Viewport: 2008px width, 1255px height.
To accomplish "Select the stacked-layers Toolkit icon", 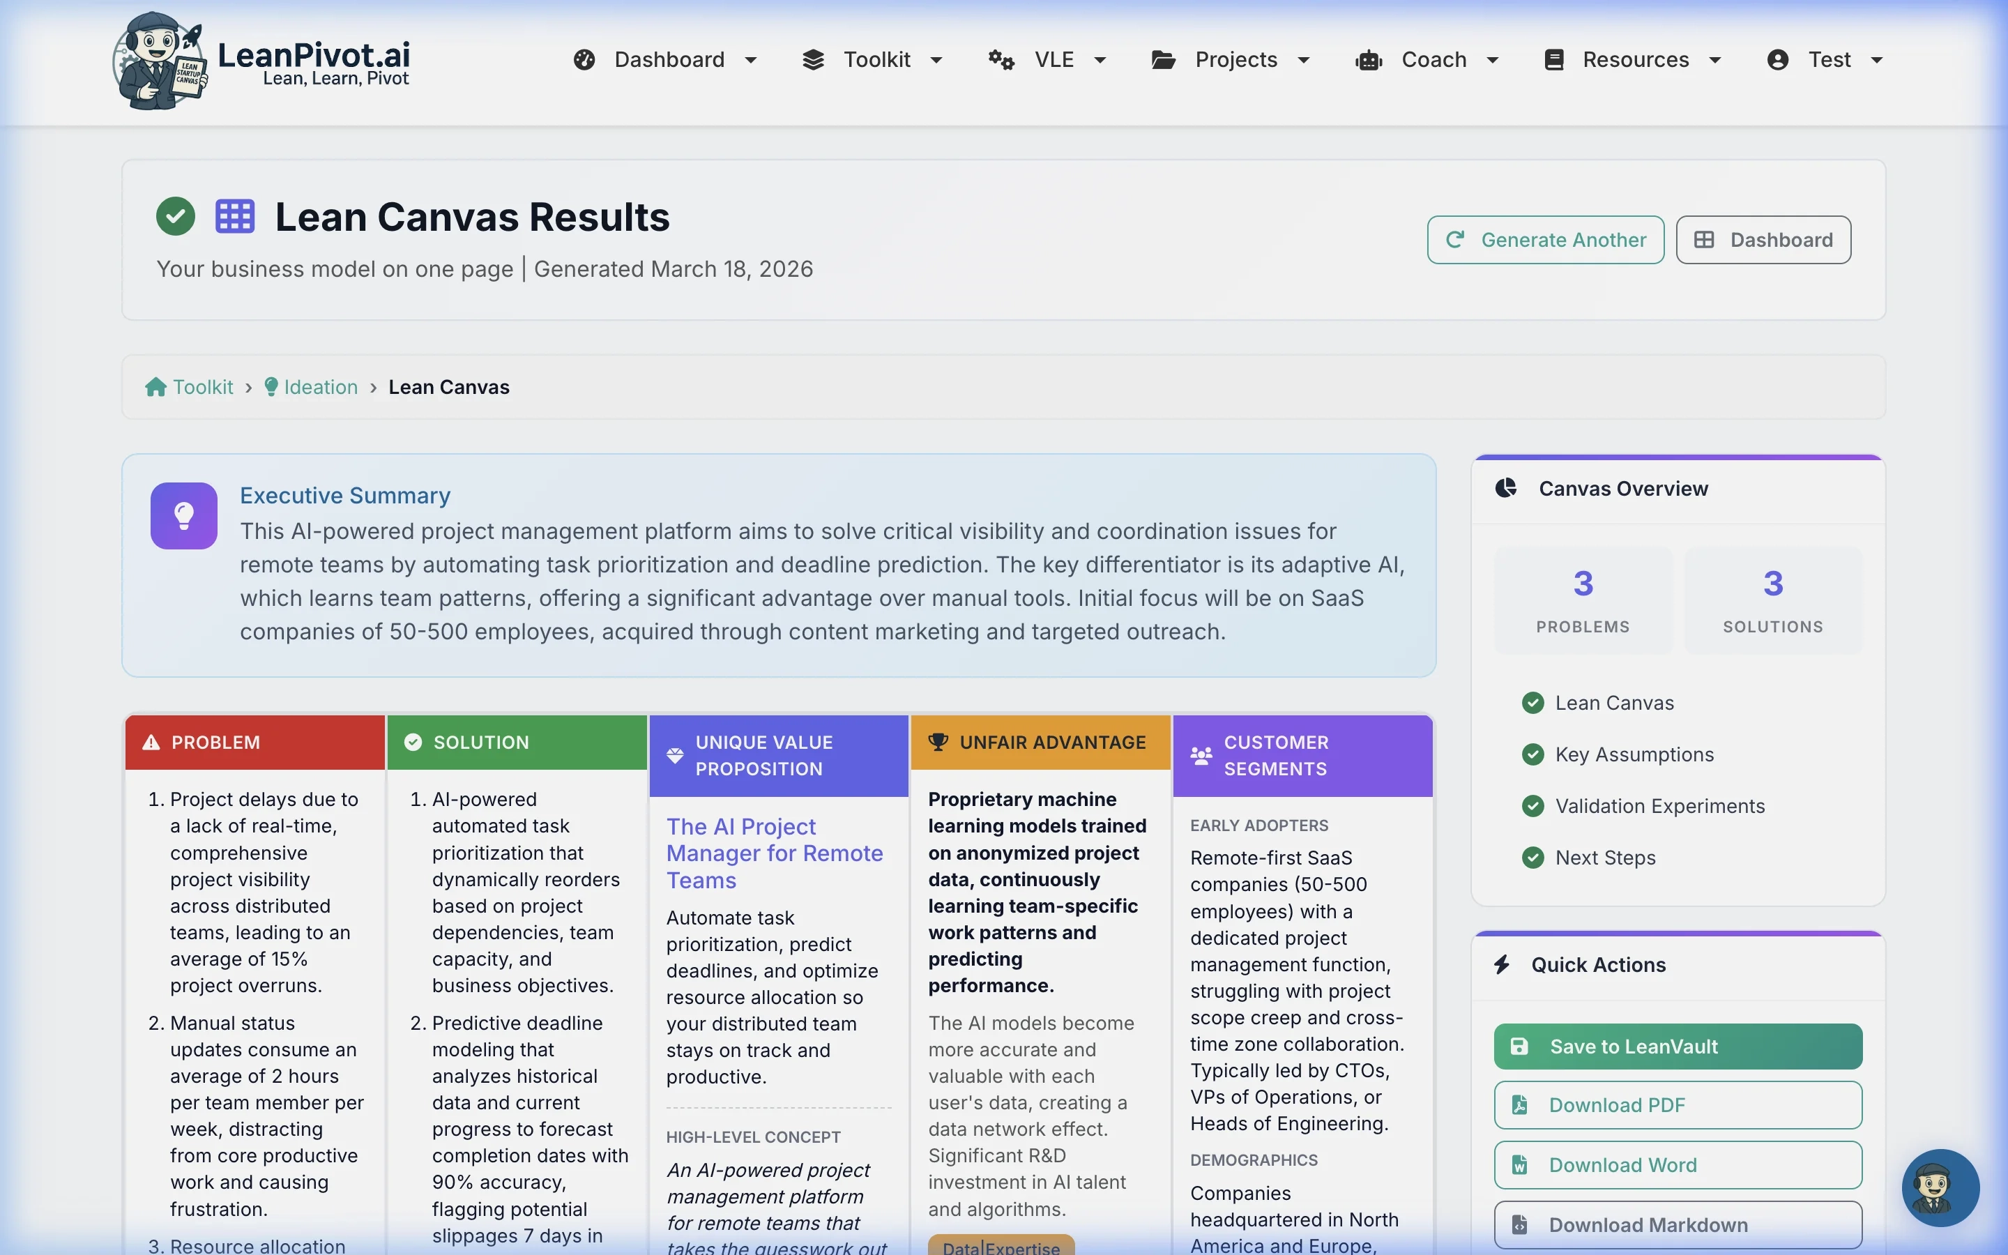I will click(814, 59).
